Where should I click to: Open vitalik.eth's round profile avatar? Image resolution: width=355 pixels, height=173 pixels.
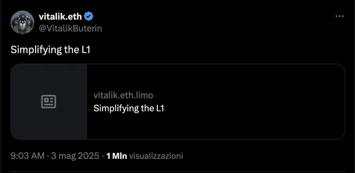(22, 22)
